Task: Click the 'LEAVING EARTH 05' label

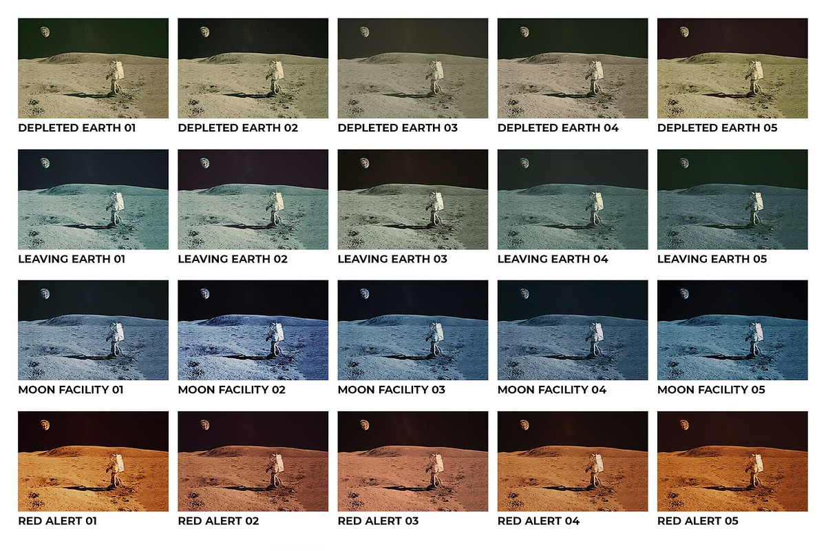Action: pos(712,259)
